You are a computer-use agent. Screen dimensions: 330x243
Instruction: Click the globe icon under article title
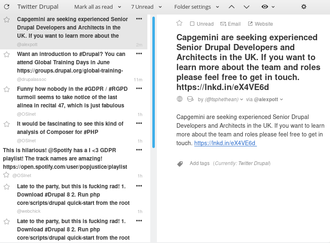[x=179, y=99]
